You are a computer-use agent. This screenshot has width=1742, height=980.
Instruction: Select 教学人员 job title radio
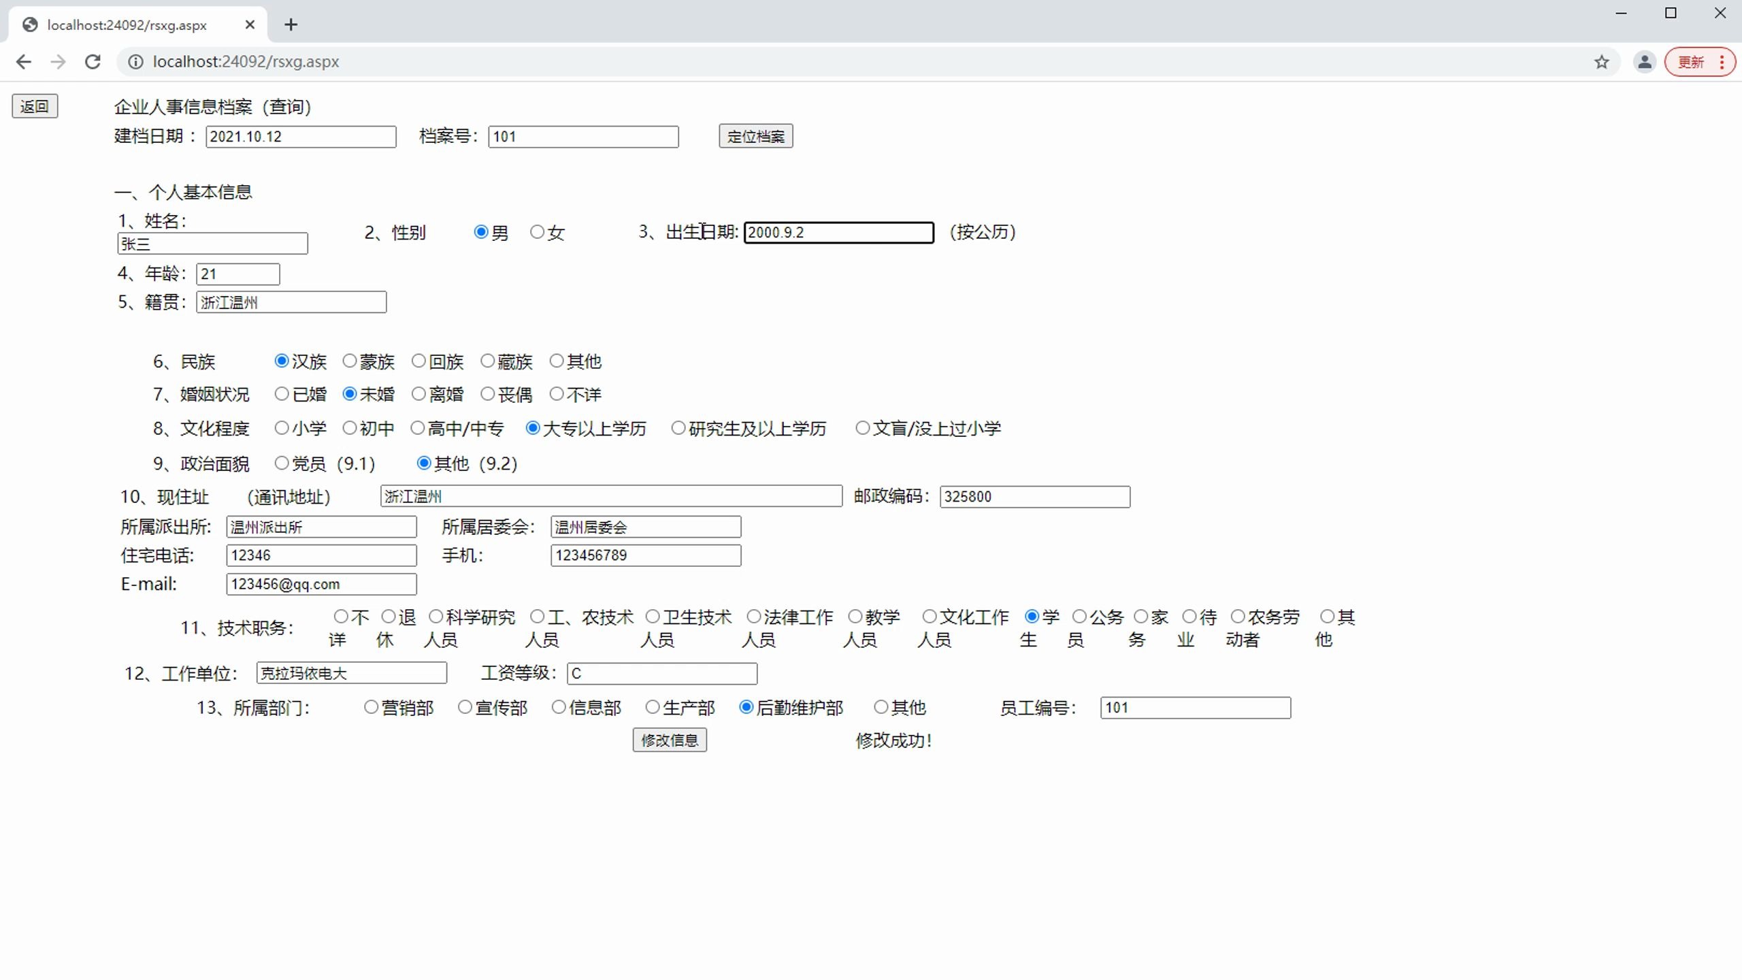855,616
